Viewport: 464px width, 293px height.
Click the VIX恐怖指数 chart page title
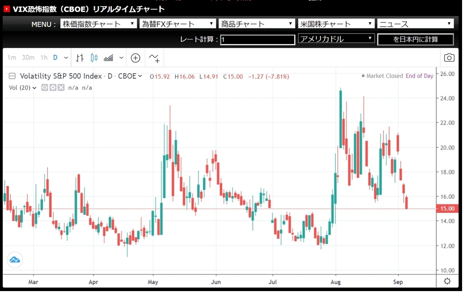pos(89,8)
